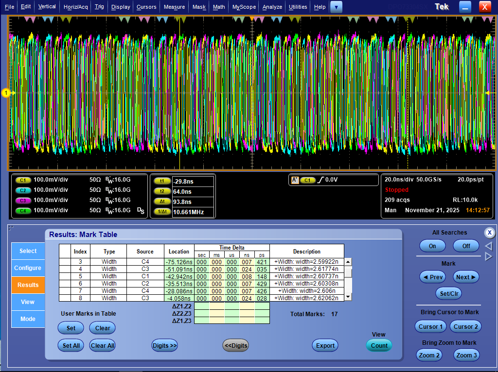The height and width of the screenshot is (372, 498).
Task: Click the t1 cursor readout badge
Action: coord(162,180)
